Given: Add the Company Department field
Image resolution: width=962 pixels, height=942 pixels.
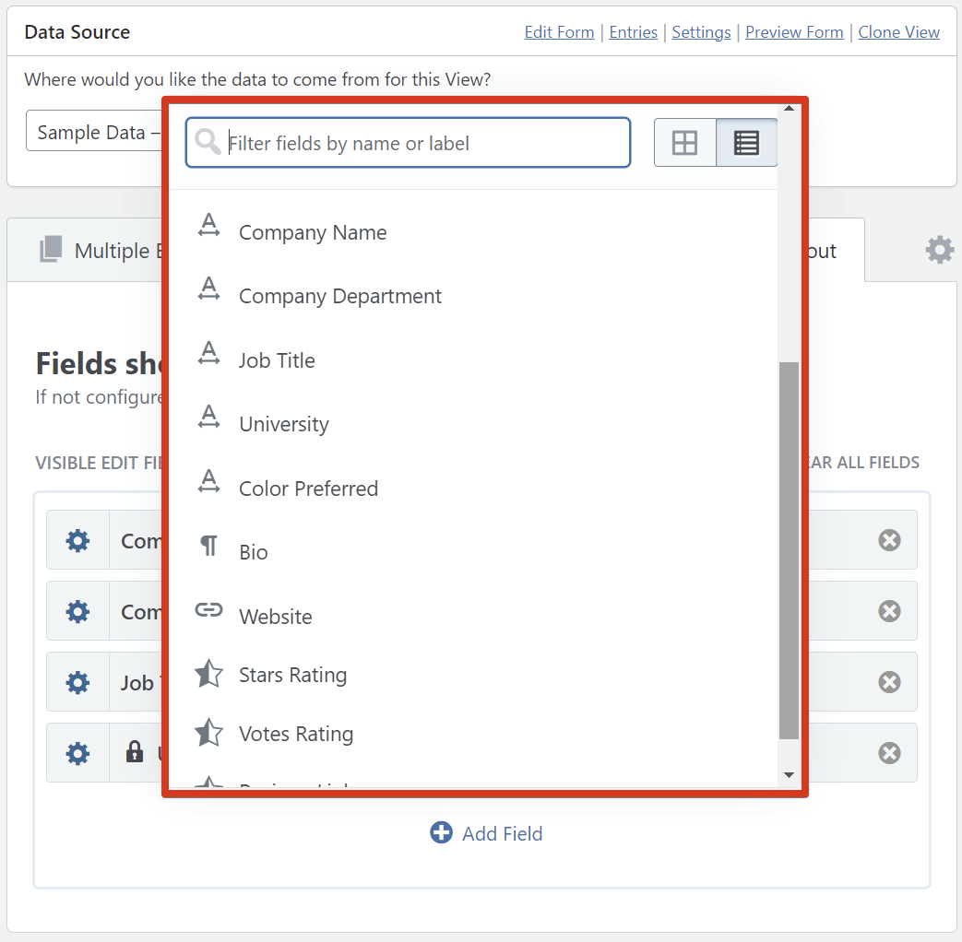Looking at the screenshot, I should point(339,296).
